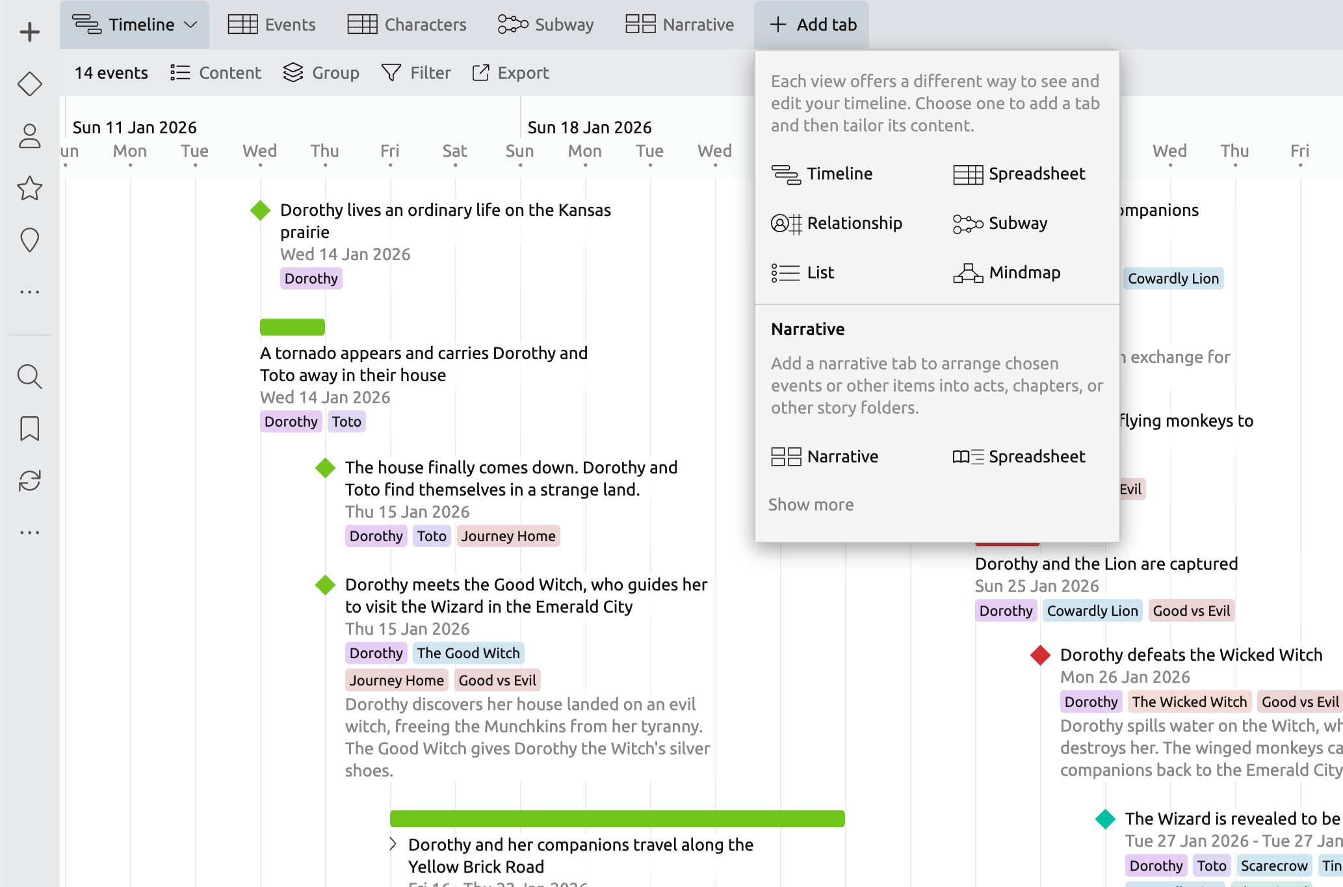Switch to the Characters tab
Screen dimensions: 1343x887
(407, 25)
